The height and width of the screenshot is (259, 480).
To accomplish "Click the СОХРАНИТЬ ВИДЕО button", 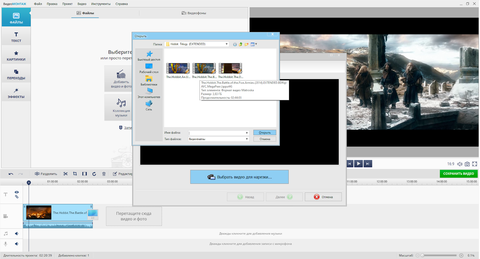I will tap(458, 174).
